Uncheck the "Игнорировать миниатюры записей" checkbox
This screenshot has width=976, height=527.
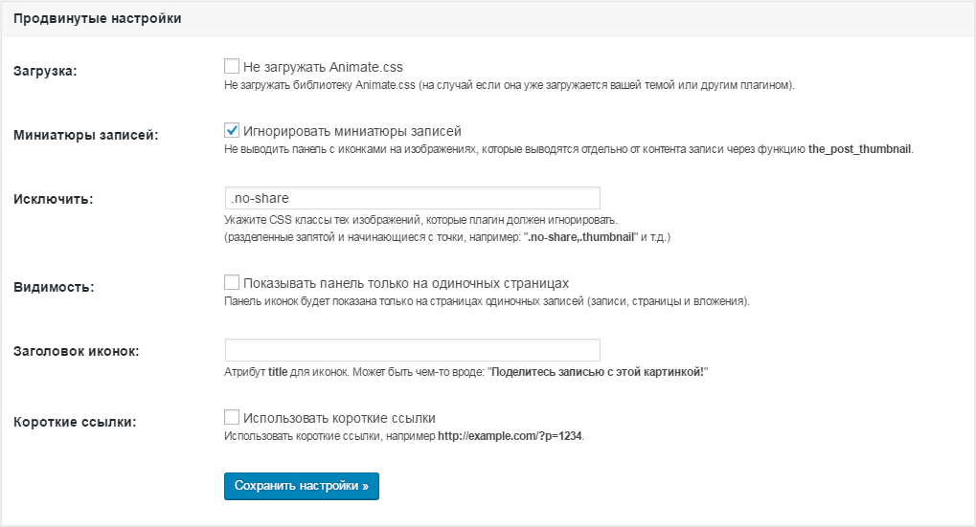pyautogui.click(x=232, y=130)
